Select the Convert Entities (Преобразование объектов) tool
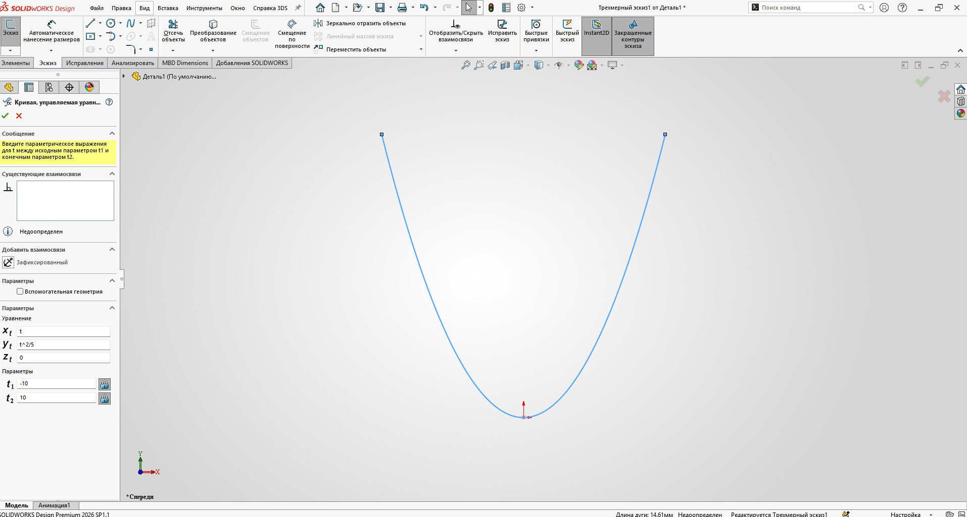Image resolution: width=967 pixels, height=517 pixels. pos(213,24)
